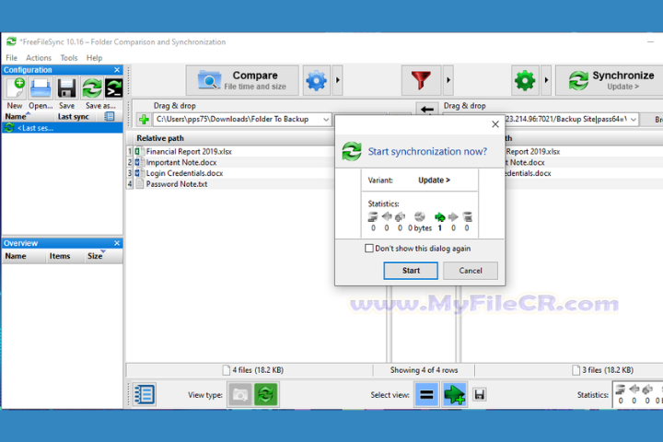This screenshot has width=663, height=442.
Task: Click the Start button in the dialog
Action: [411, 271]
